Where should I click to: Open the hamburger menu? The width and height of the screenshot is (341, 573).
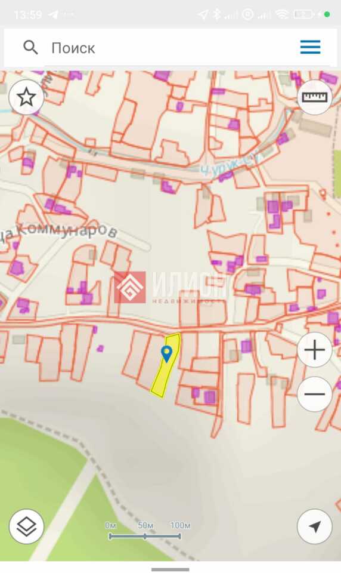click(310, 47)
